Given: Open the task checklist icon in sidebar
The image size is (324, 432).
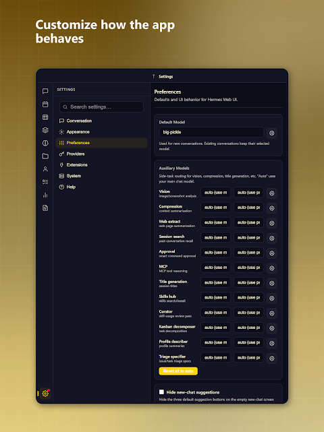Looking at the screenshot, I should click(45, 182).
